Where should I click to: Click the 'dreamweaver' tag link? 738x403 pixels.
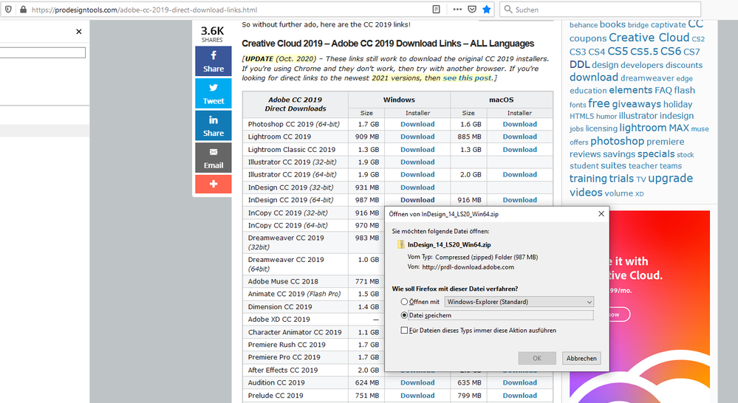(x=647, y=78)
